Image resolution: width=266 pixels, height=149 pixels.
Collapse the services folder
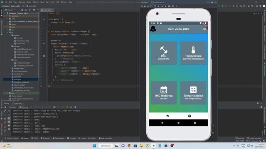10,46
